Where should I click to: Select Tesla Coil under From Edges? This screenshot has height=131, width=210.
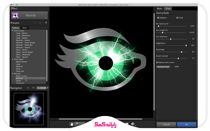(20, 71)
